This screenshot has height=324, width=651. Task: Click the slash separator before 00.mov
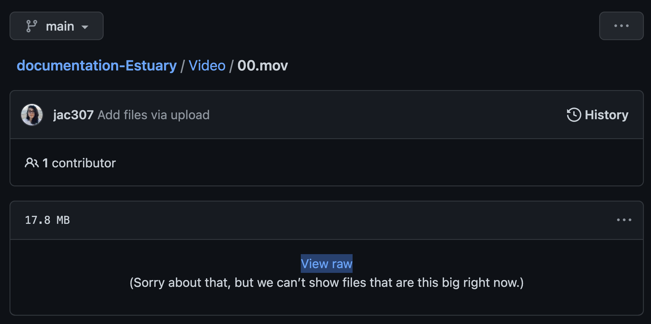pos(231,66)
